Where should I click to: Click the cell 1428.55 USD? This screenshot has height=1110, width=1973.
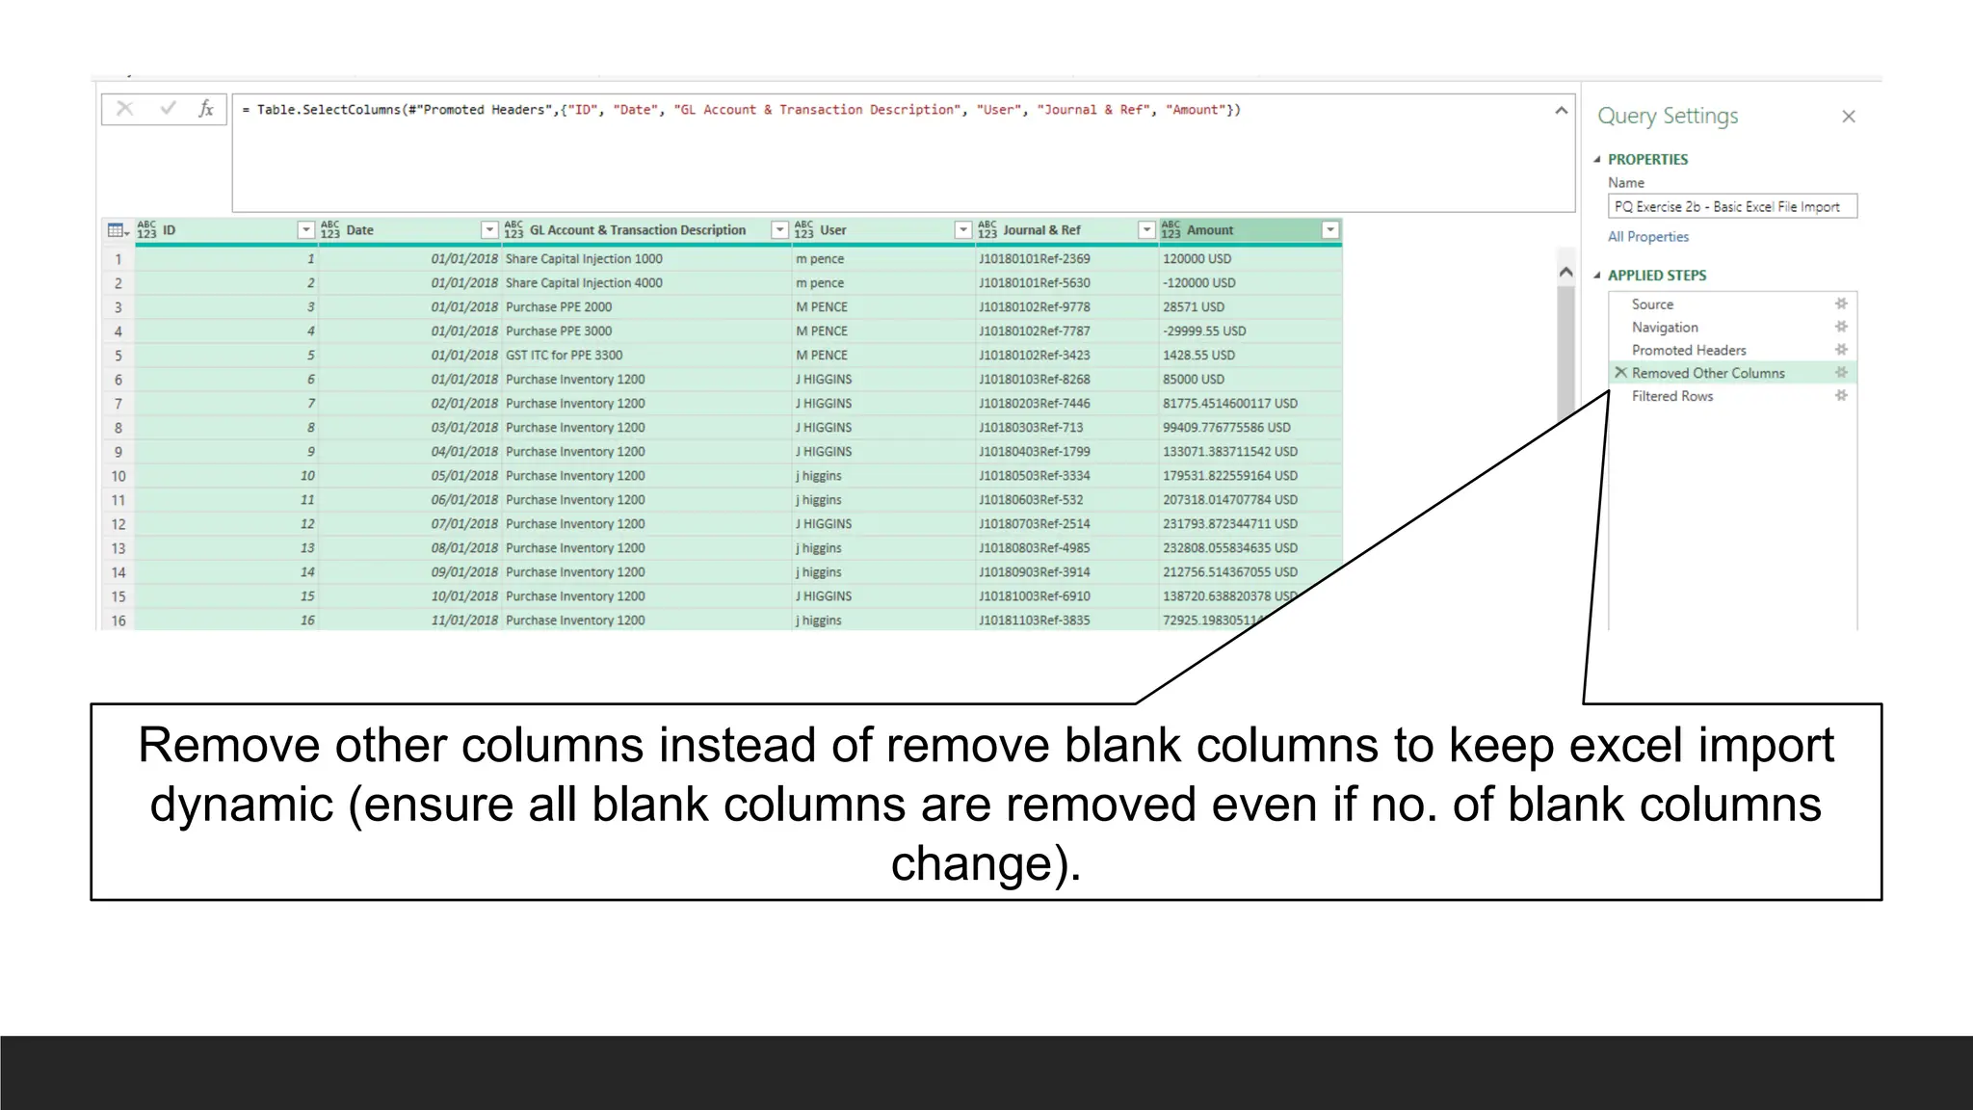coord(1250,356)
